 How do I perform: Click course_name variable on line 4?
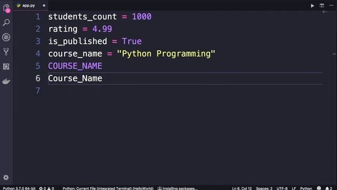(75, 54)
